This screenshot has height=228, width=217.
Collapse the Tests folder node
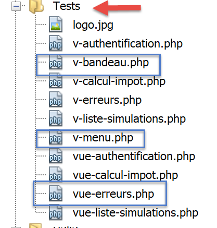pos(16,6)
